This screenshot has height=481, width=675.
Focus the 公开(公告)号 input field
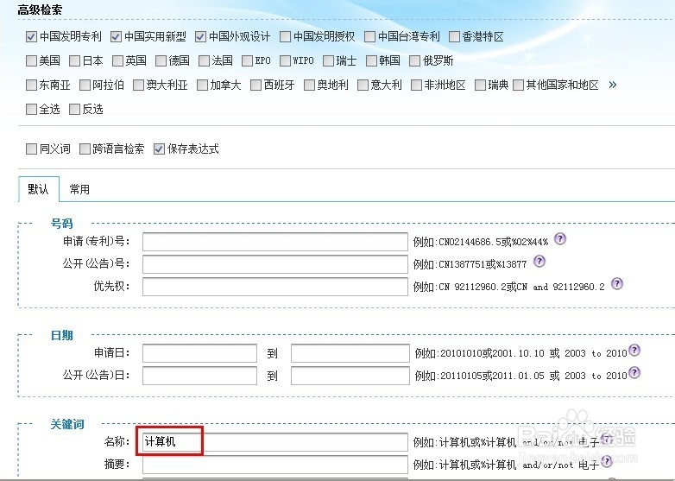275,264
